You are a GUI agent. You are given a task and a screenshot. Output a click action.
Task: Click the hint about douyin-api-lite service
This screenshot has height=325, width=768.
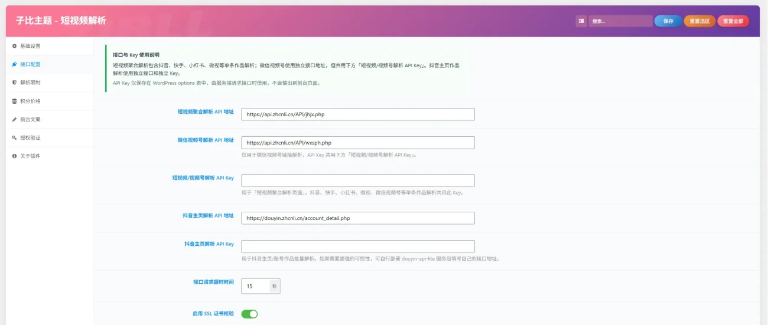click(x=370, y=258)
